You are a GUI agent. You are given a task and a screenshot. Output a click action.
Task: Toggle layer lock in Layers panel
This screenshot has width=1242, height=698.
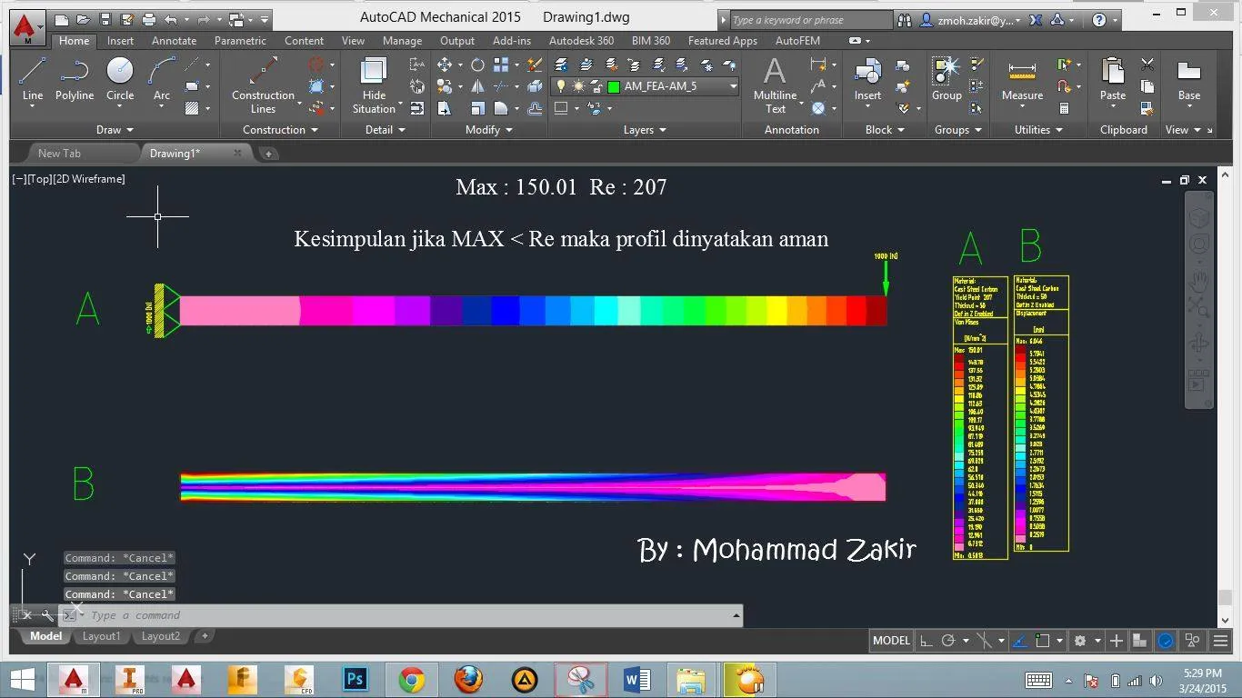click(596, 85)
